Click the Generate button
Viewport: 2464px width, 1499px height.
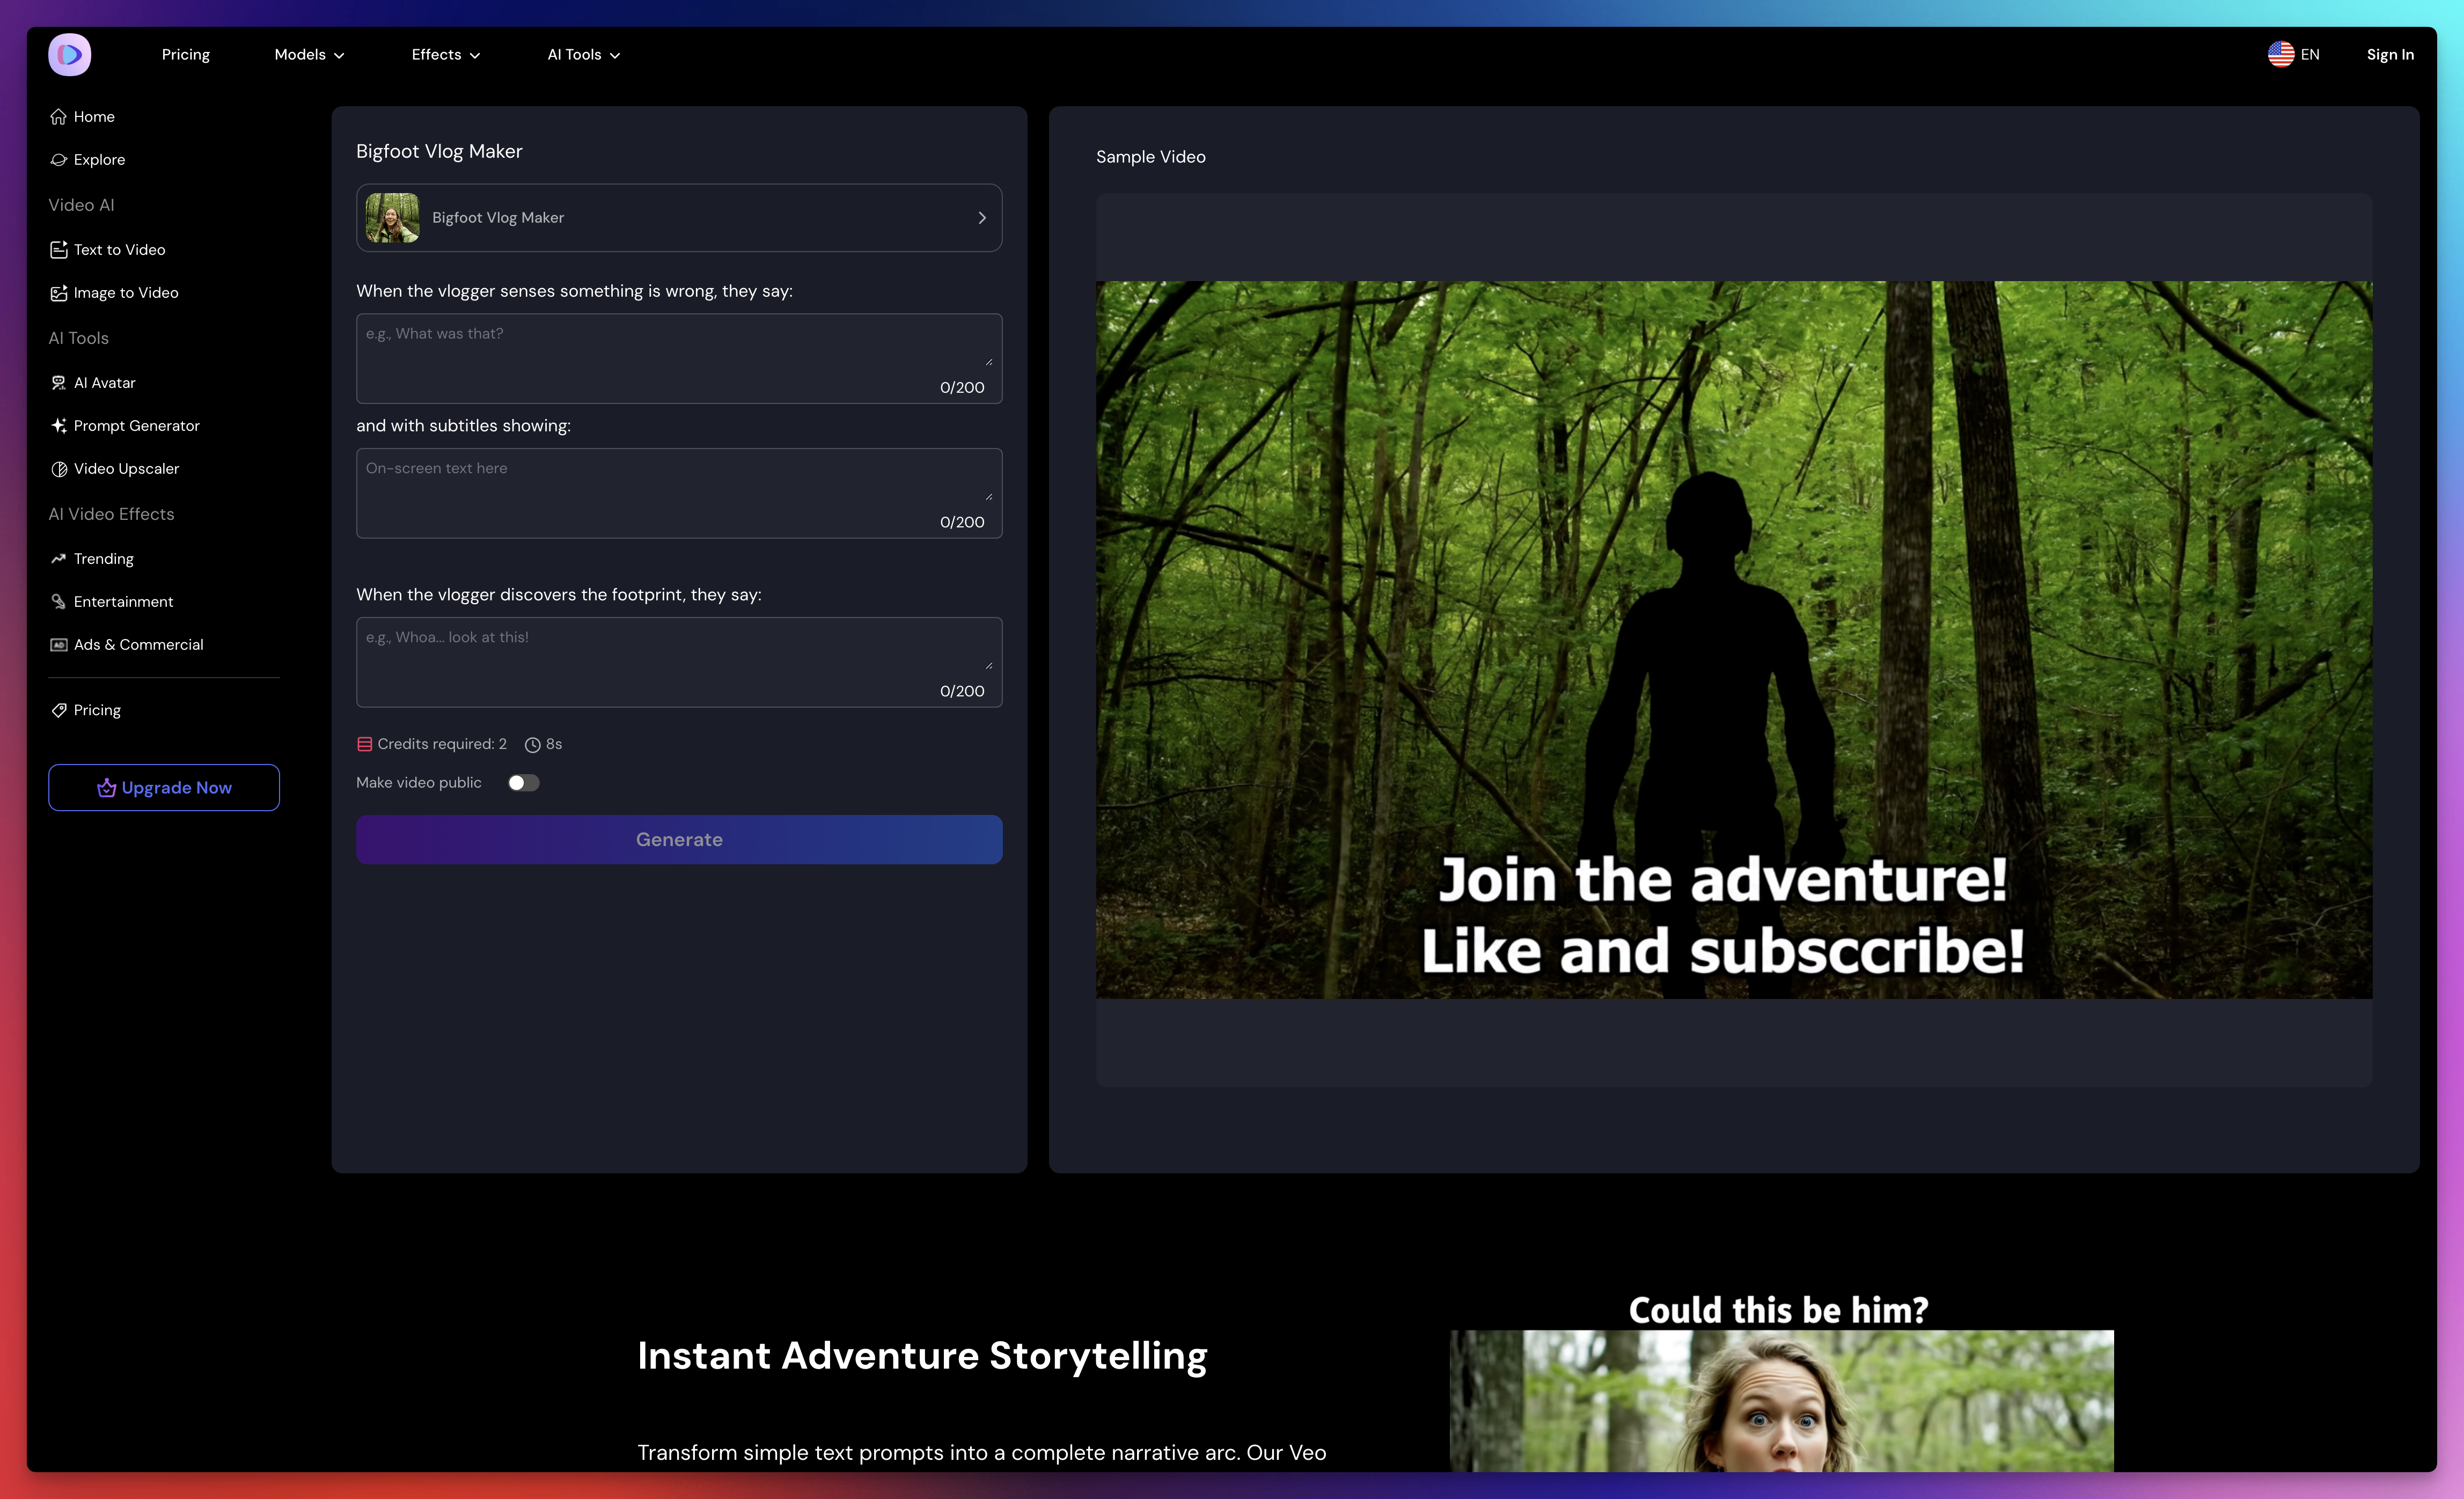tap(679, 840)
